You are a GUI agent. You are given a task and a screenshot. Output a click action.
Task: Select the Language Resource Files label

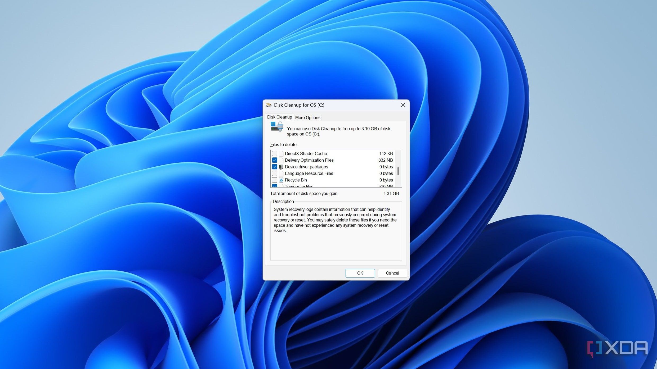pos(309,174)
